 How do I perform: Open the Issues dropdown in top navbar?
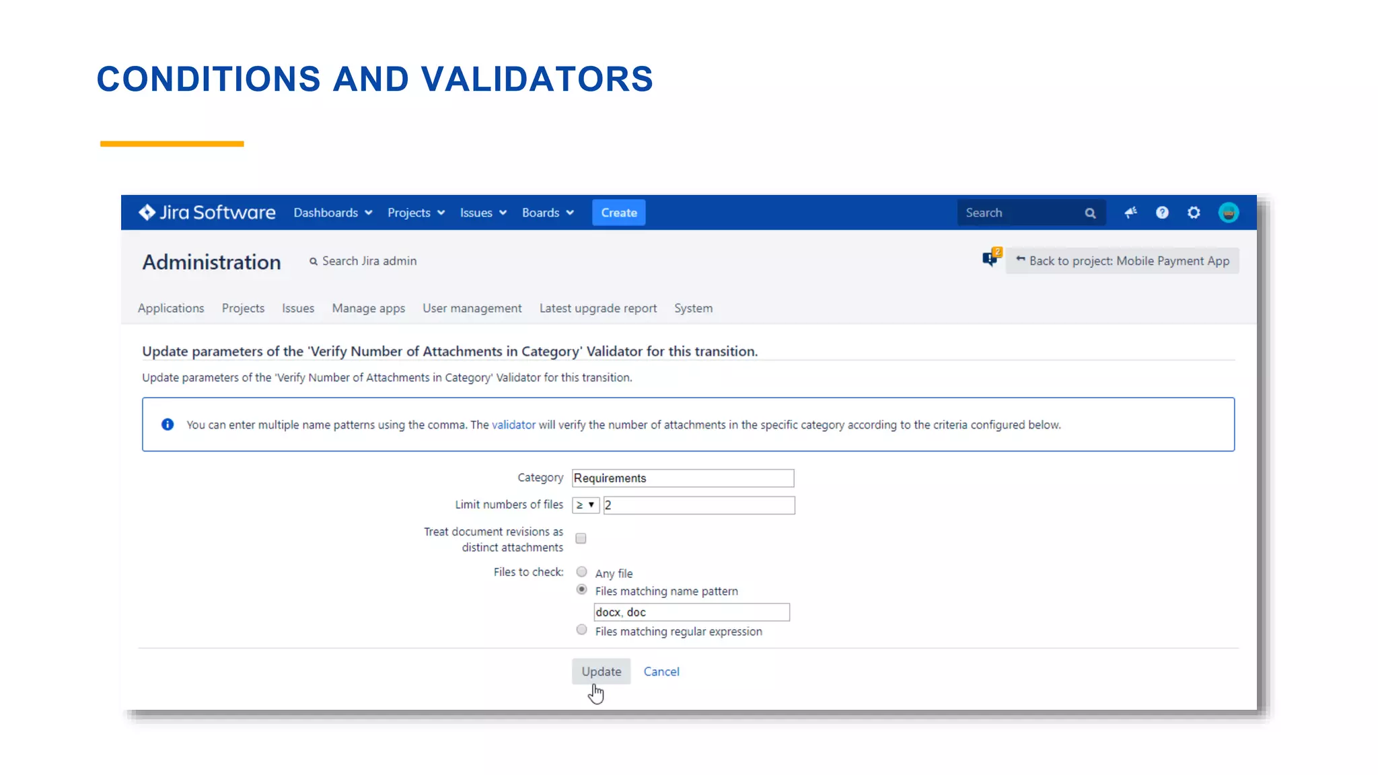point(483,213)
